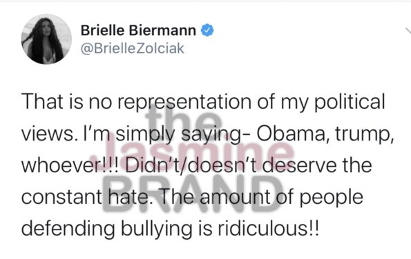Click the word "political" in first line
This screenshot has height=259, width=411.
coord(350,103)
